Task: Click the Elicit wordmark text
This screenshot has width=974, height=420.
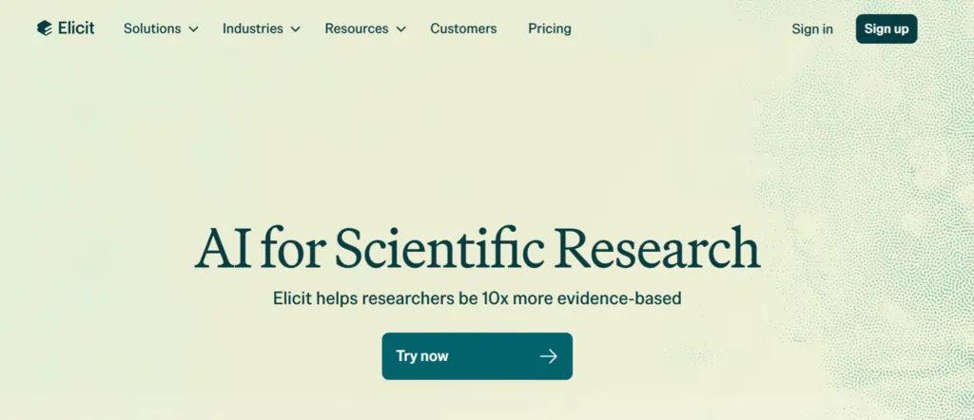Action: click(76, 29)
